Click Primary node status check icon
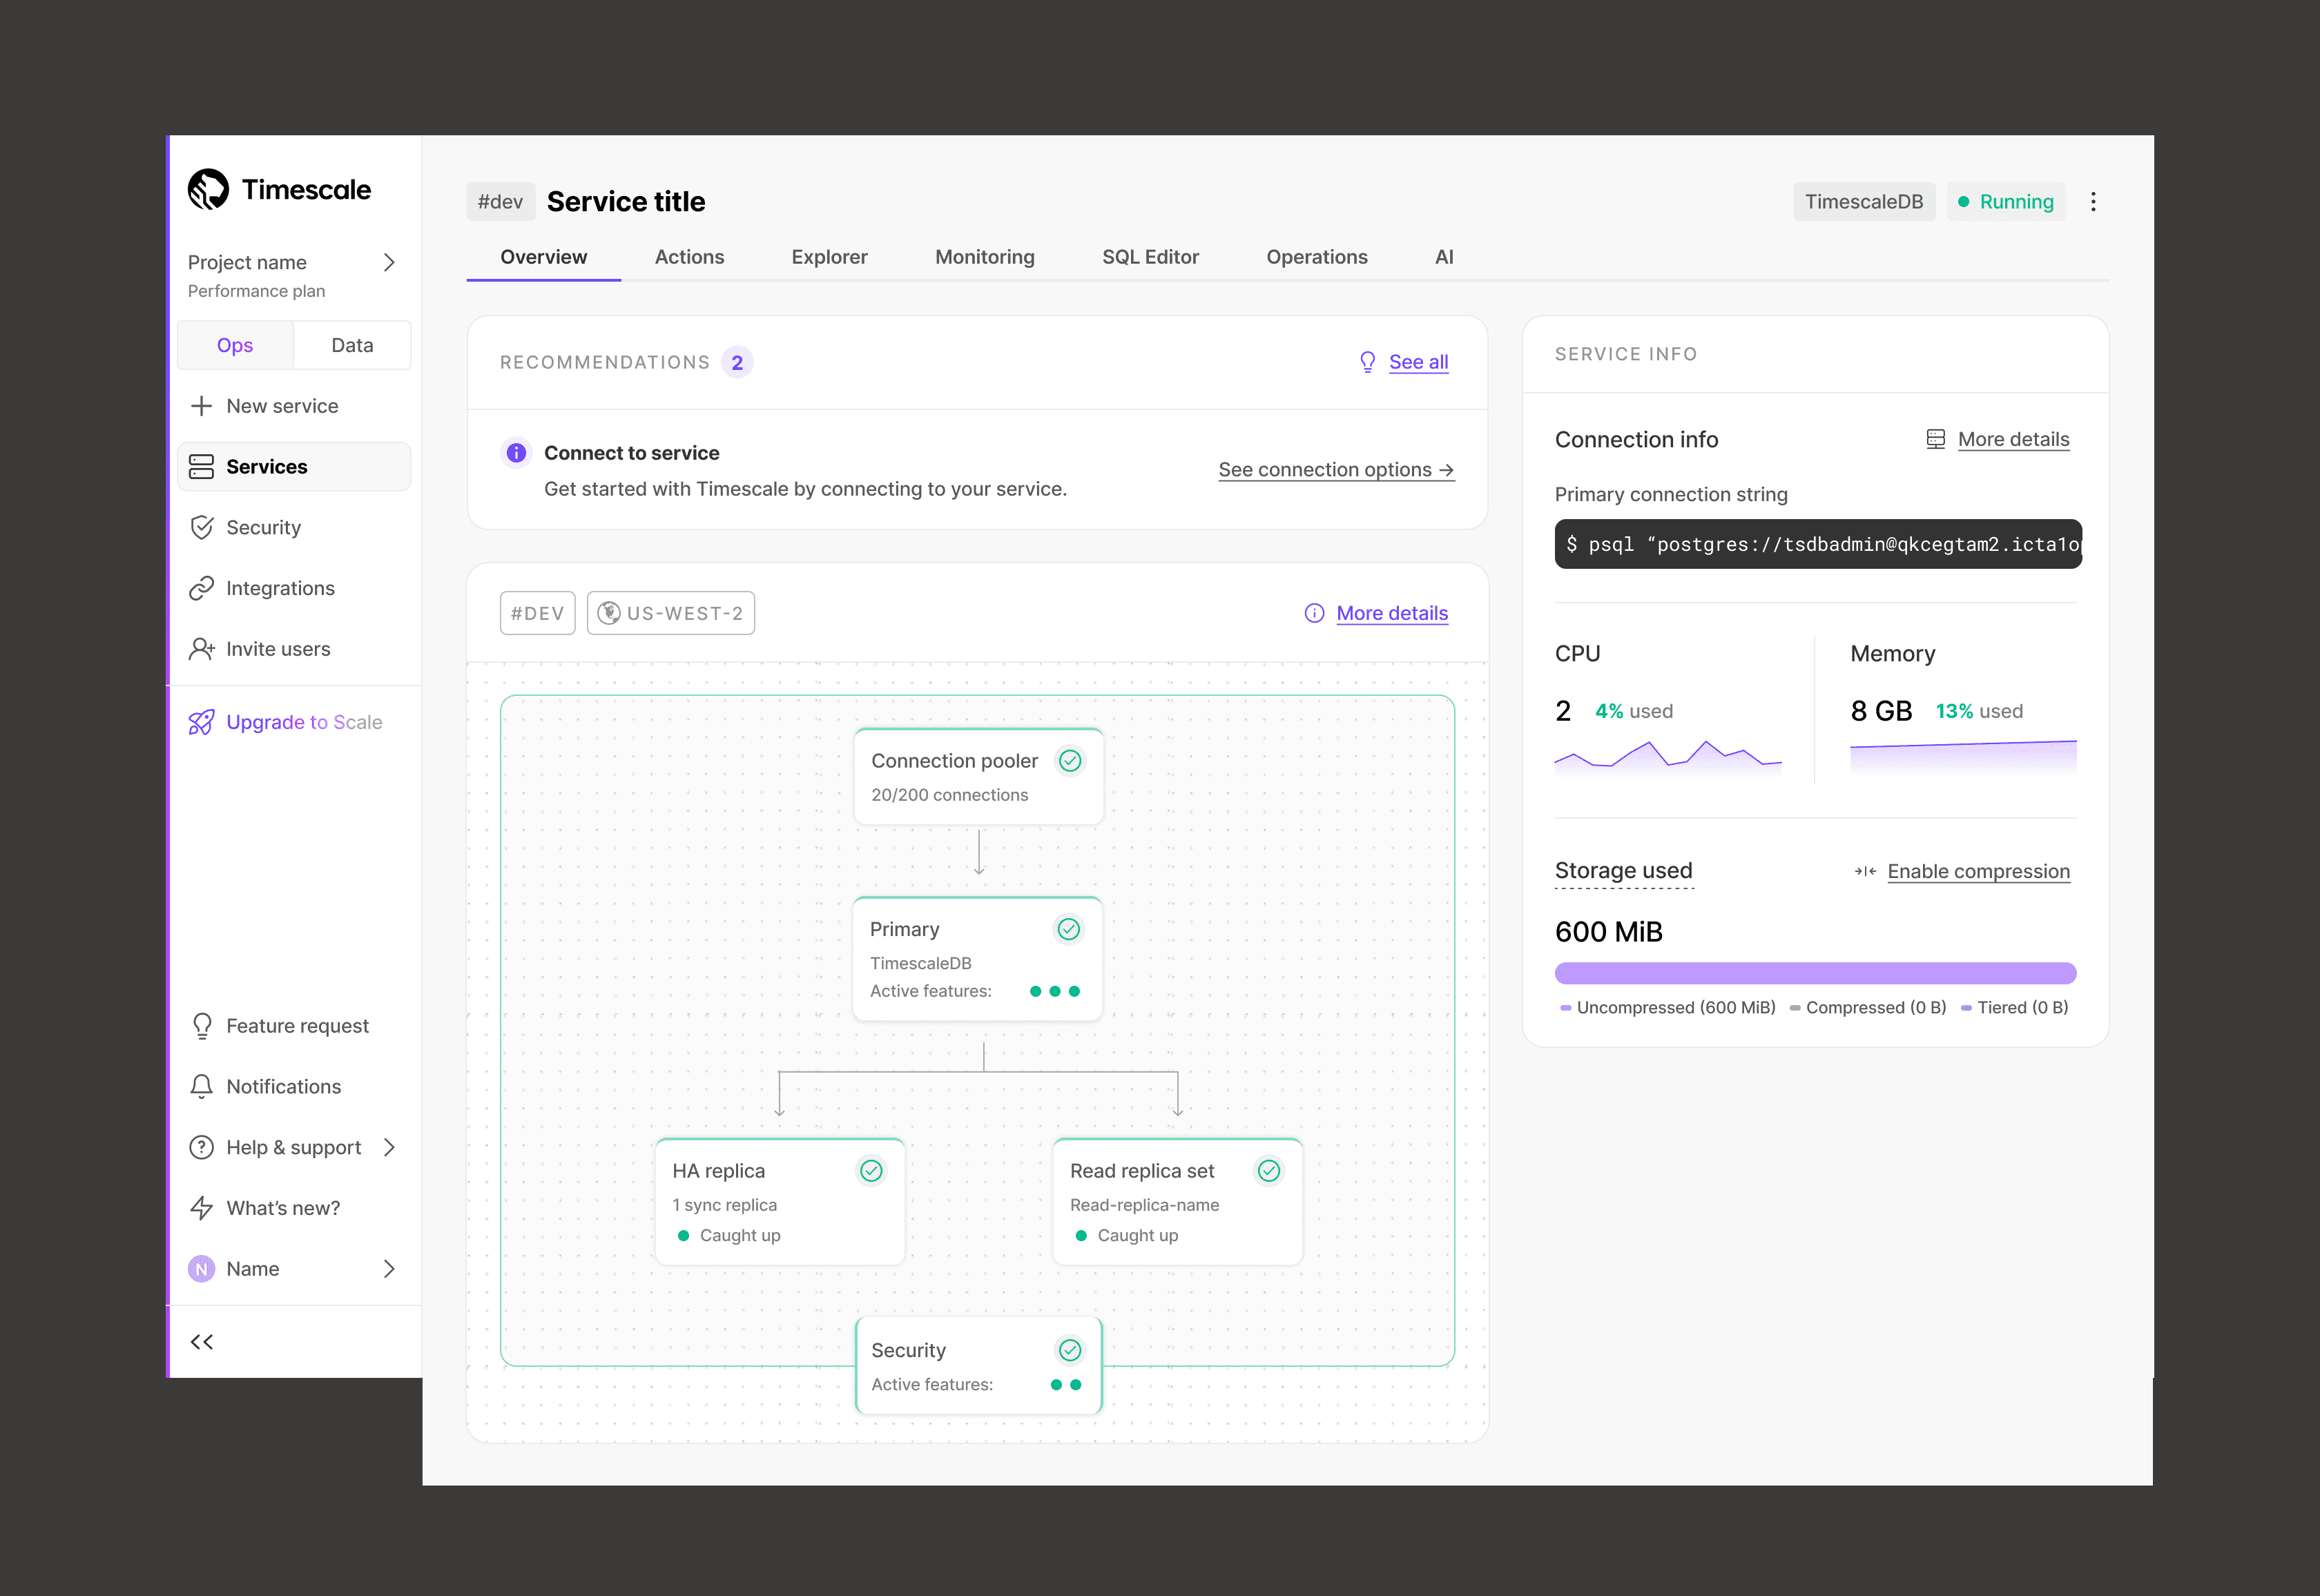The height and width of the screenshot is (1596, 2320). pos(1069,929)
